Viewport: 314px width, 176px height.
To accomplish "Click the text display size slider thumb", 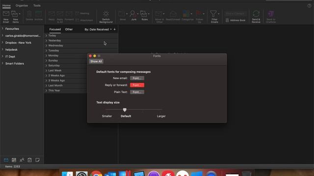I will pos(125,110).
